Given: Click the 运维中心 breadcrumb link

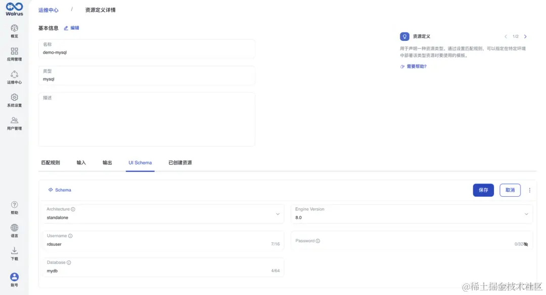Looking at the screenshot, I should [49, 10].
